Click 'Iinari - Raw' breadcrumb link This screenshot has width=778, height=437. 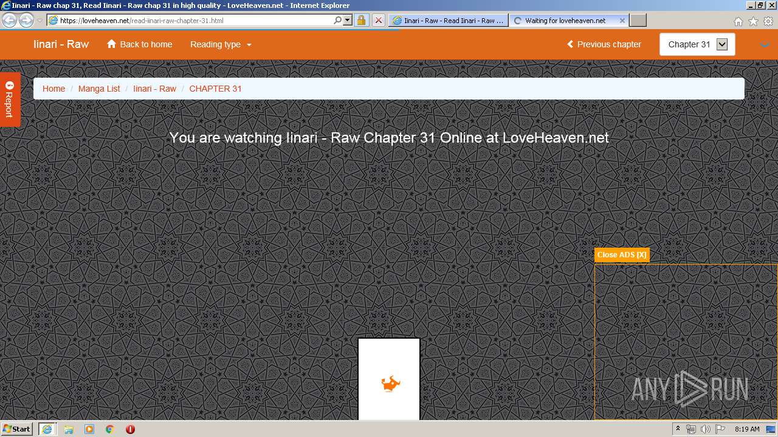154,89
